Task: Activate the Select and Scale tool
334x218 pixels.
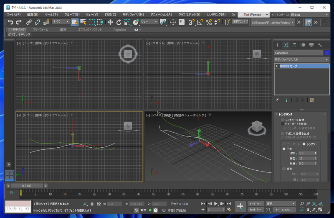Action: tap(127, 22)
